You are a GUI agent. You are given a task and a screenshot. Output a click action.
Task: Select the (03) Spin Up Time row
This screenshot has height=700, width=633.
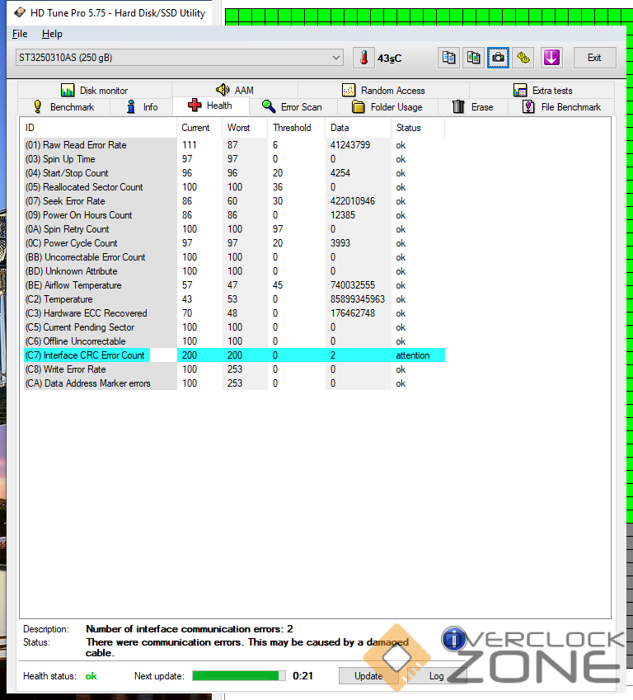click(x=234, y=159)
